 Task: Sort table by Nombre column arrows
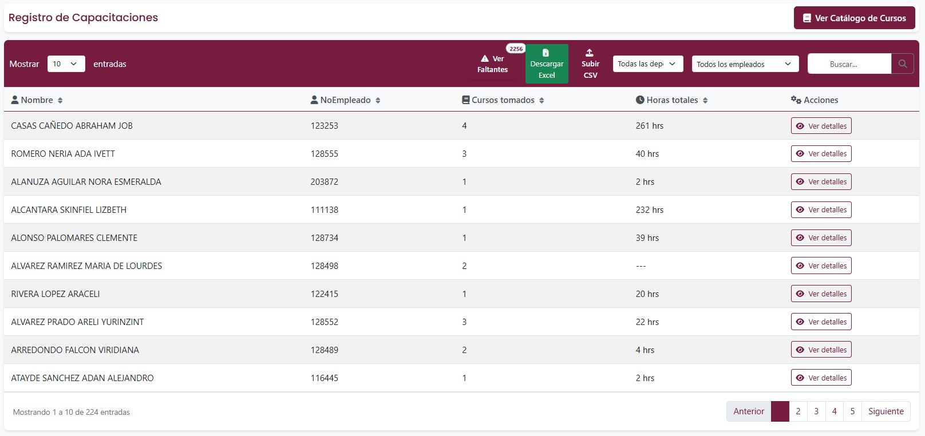[60, 101]
